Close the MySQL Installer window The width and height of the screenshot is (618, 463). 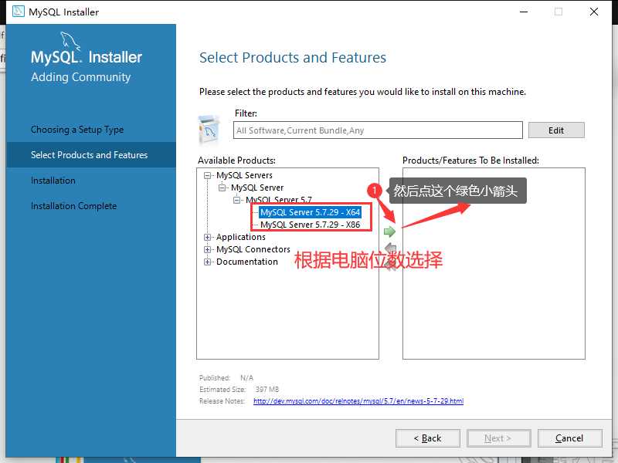(x=594, y=12)
